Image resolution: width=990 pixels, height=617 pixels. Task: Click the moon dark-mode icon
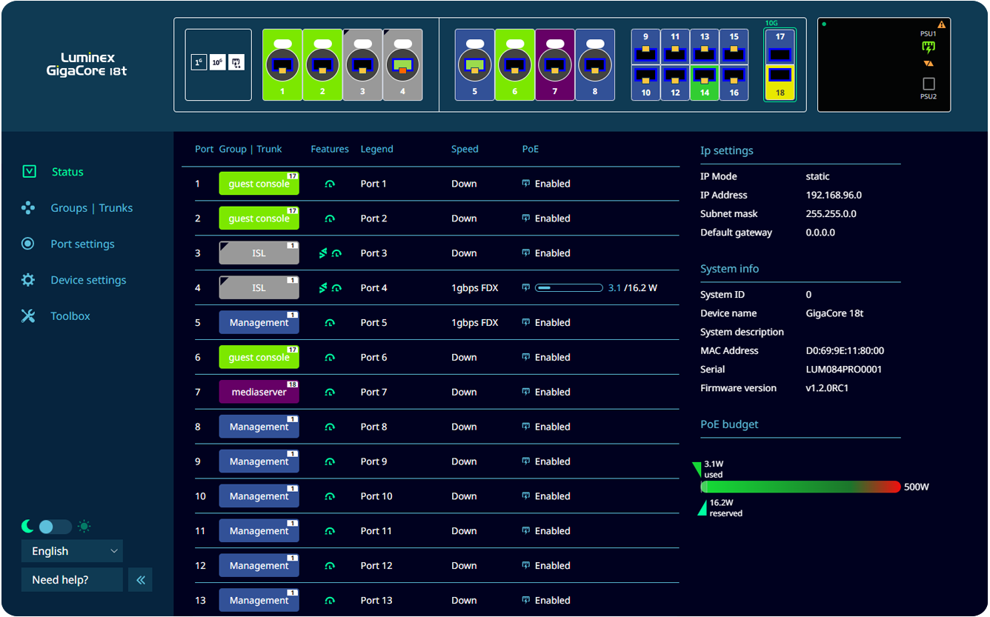[27, 526]
